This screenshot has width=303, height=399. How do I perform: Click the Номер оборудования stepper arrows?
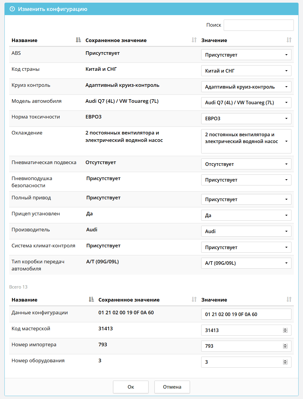(285, 362)
